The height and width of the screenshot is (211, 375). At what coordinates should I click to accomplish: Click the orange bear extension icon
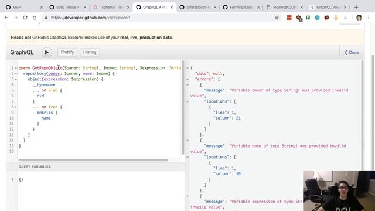pos(336,18)
